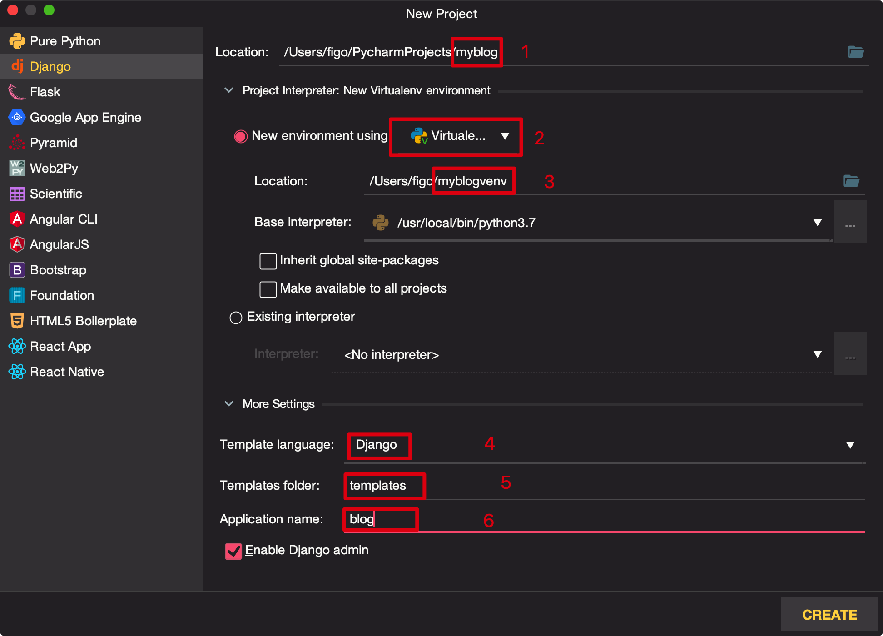The height and width of the screenshot is (636, 883).
Task: Click the Application name input field
Action: coord(604,519)
